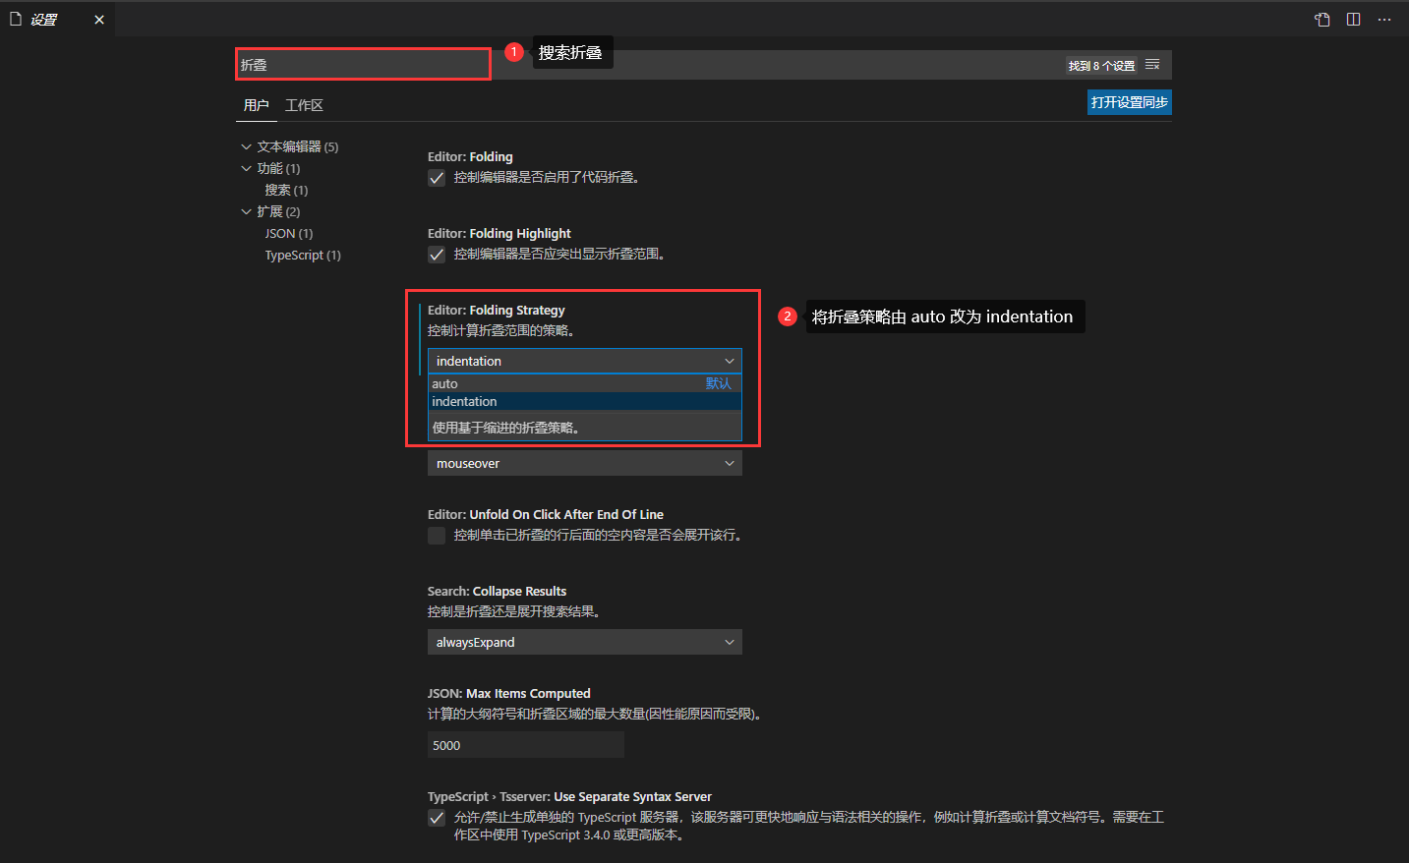Click the Editor: Folding Highlight title

pyautogui.click(x=499, y=233)
